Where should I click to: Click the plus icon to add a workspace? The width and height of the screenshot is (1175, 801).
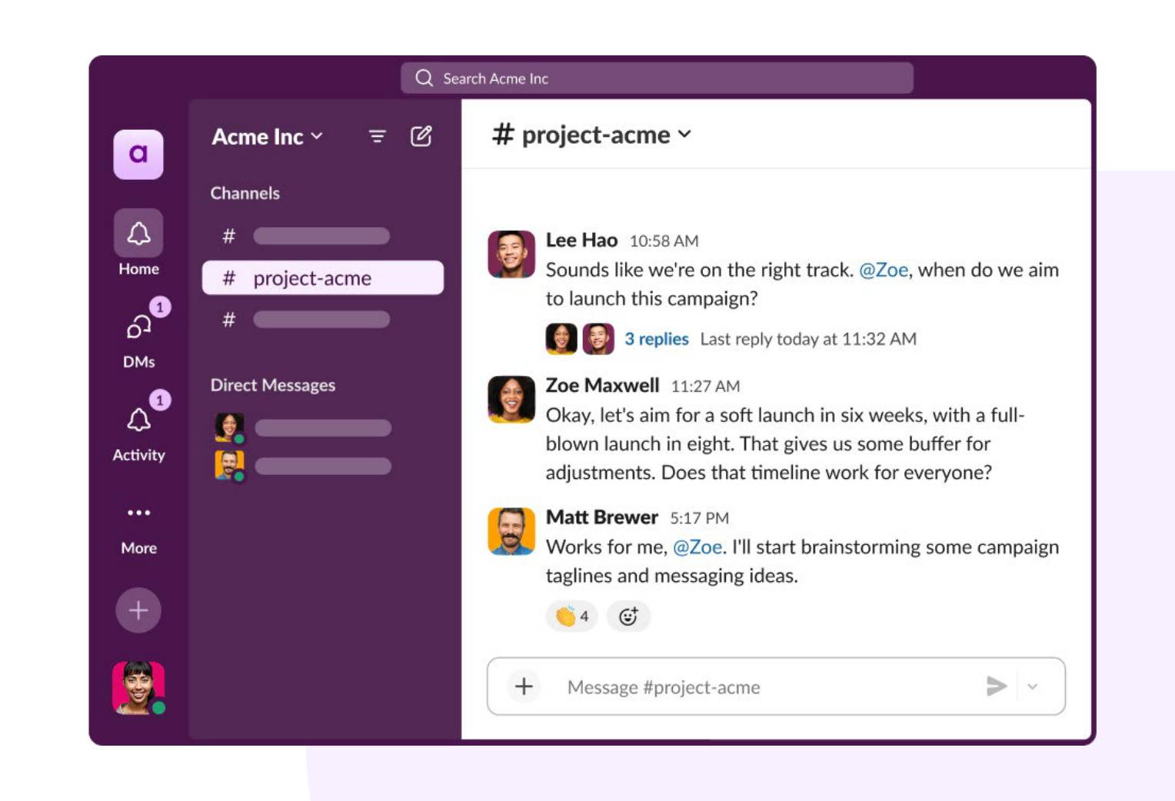138,610
